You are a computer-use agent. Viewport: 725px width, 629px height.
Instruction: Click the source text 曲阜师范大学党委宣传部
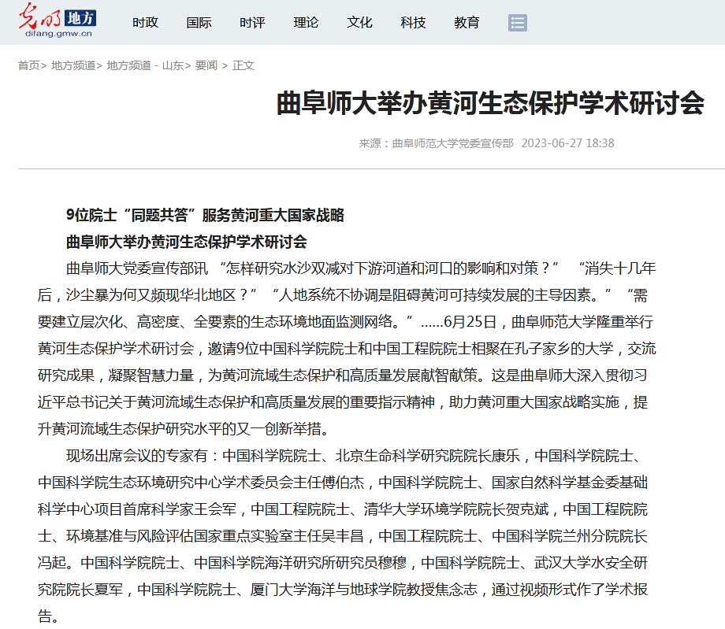pos(452,143)
